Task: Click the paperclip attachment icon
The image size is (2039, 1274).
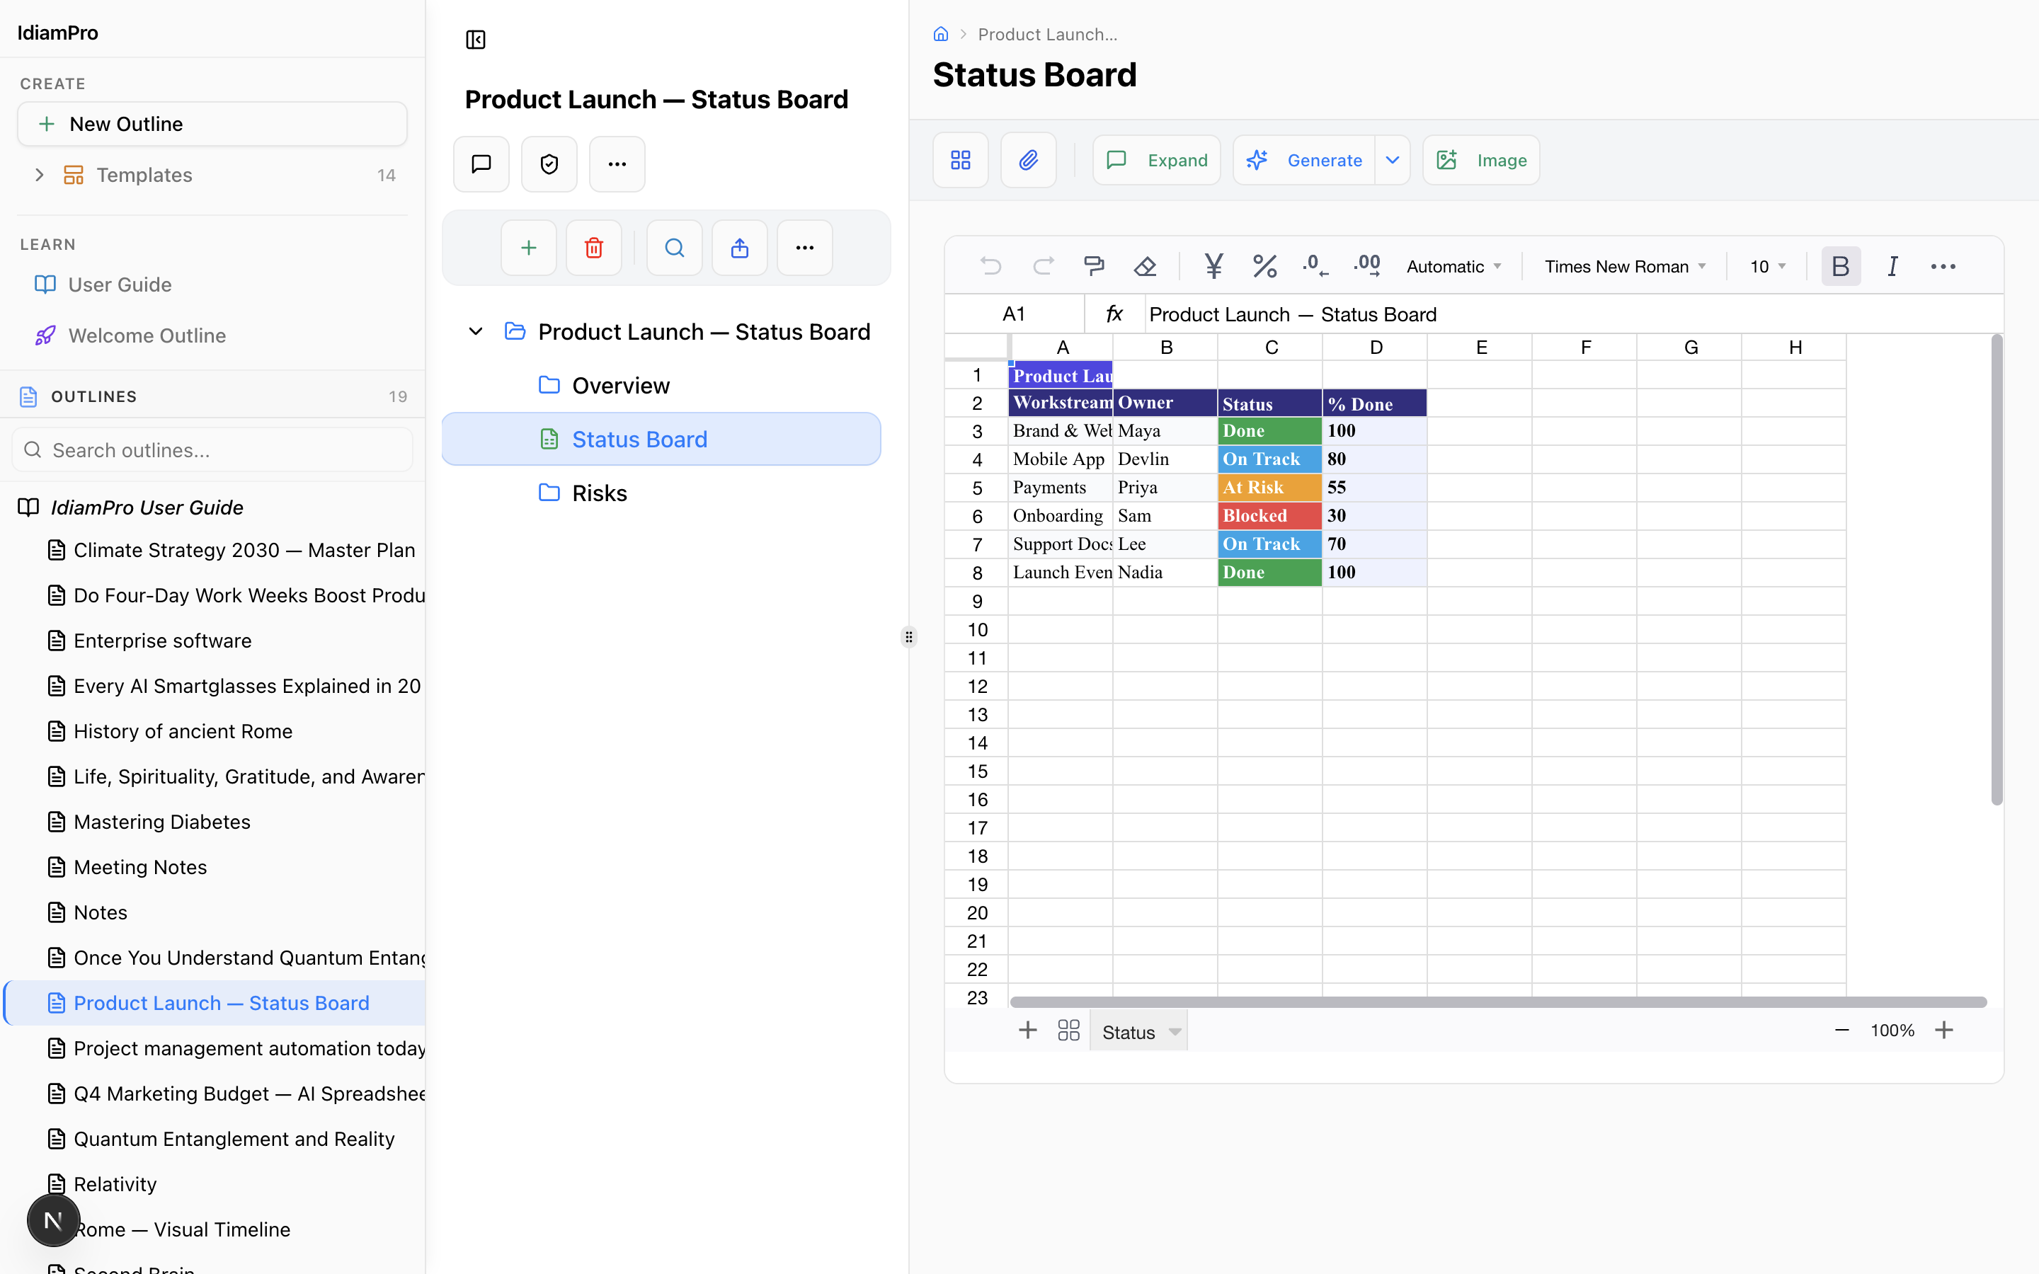Action: (1028, 160)
